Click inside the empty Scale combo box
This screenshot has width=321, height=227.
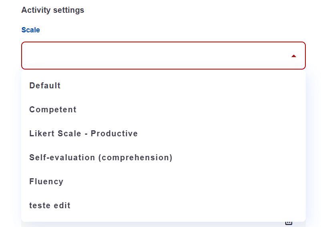(163, 56)
